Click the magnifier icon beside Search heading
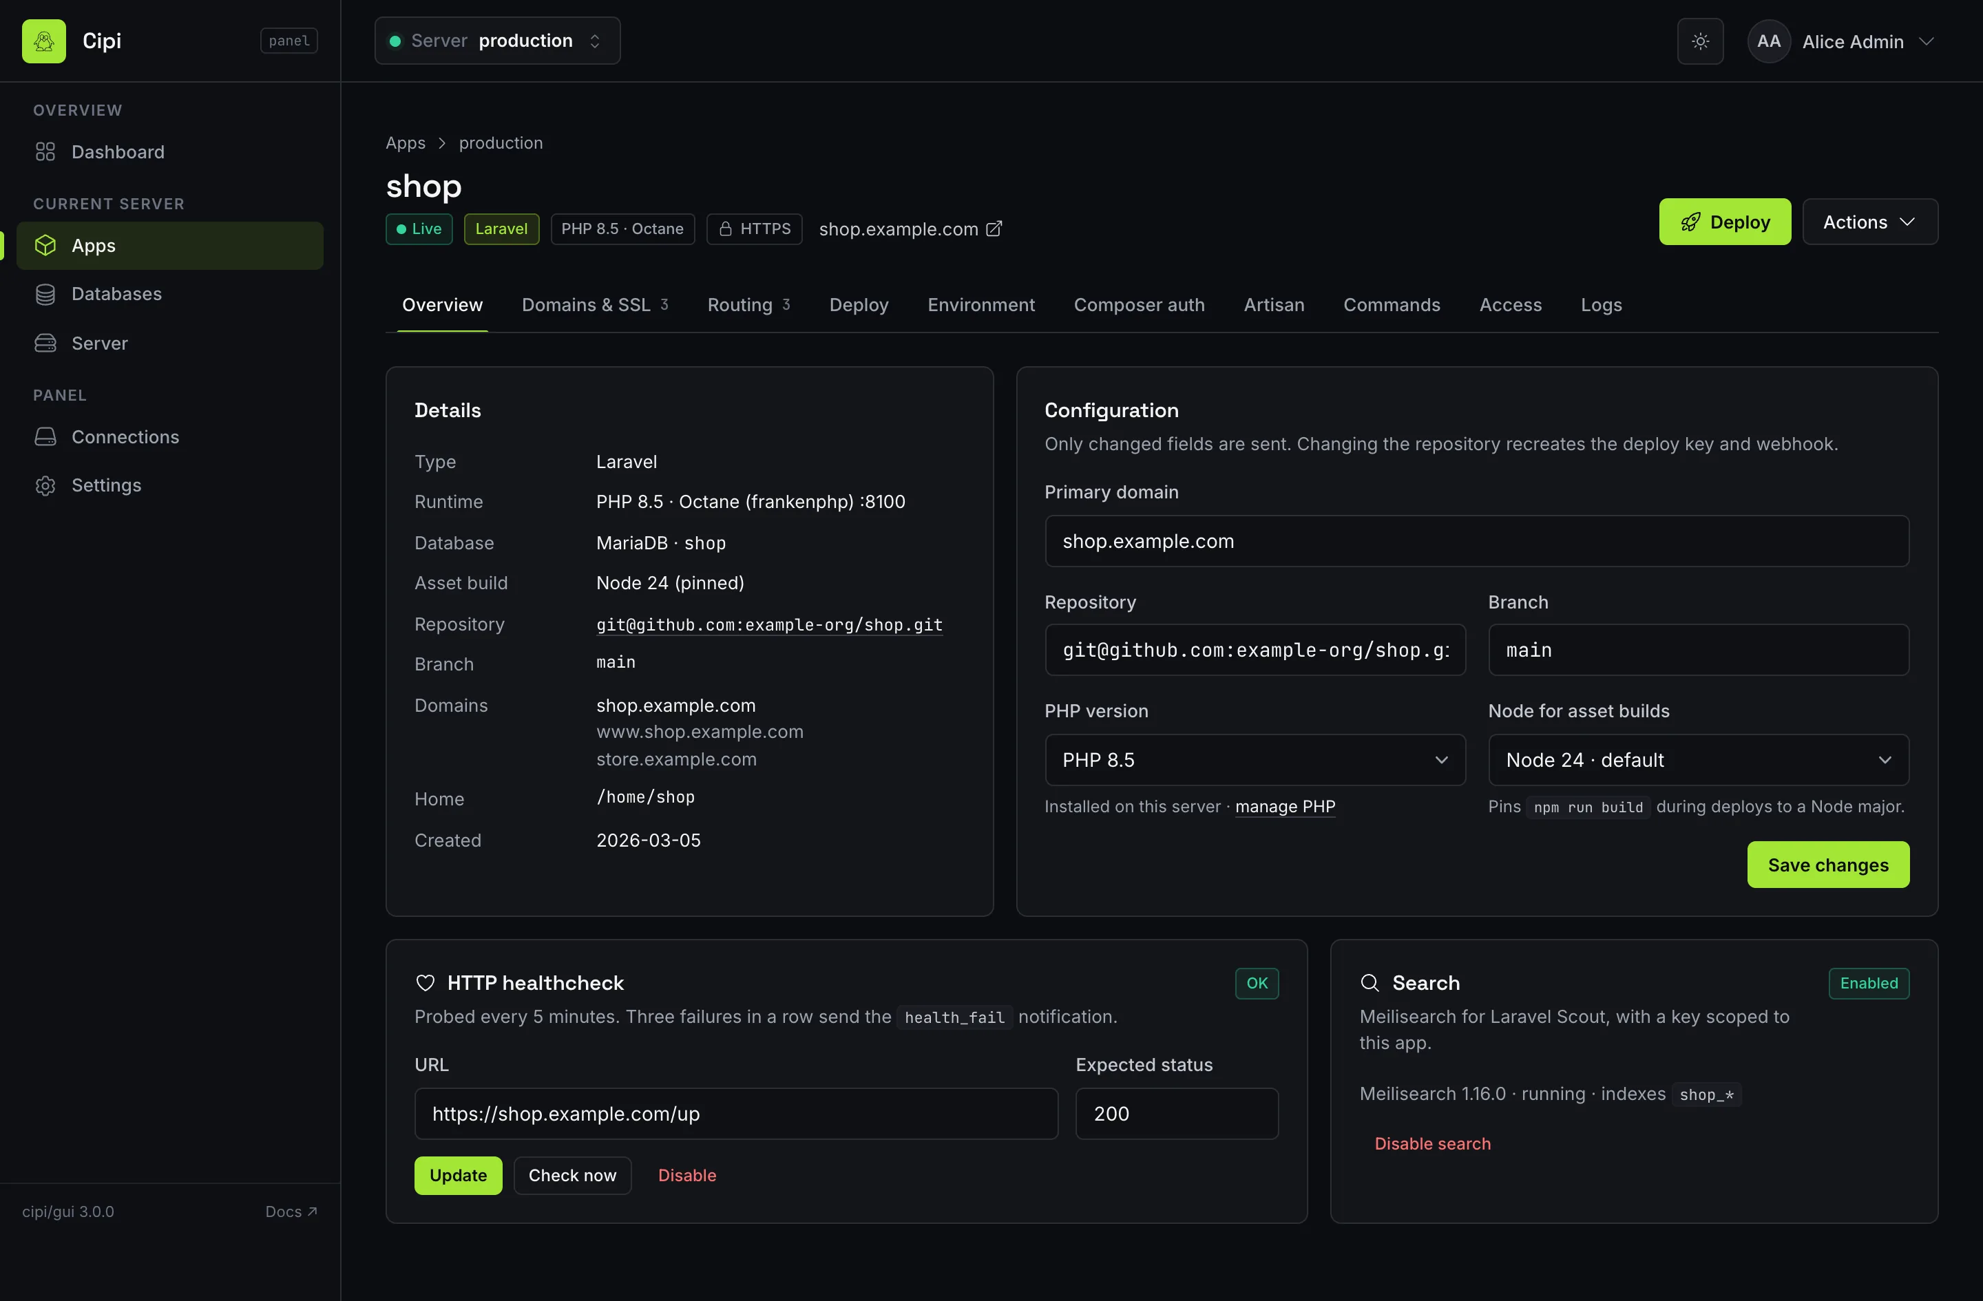This screenshot has height=1301, width=1983. pos(1369,983)
